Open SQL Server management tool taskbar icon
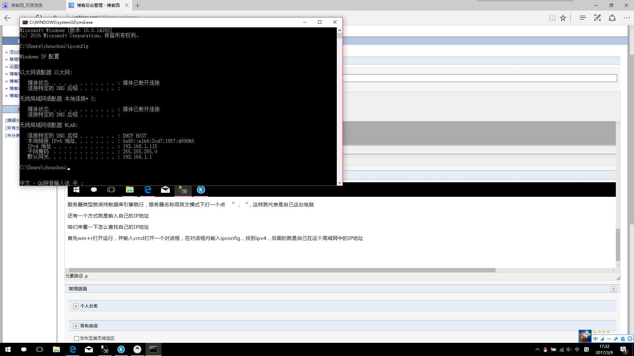The image size is (634, 356). [105, 349]
